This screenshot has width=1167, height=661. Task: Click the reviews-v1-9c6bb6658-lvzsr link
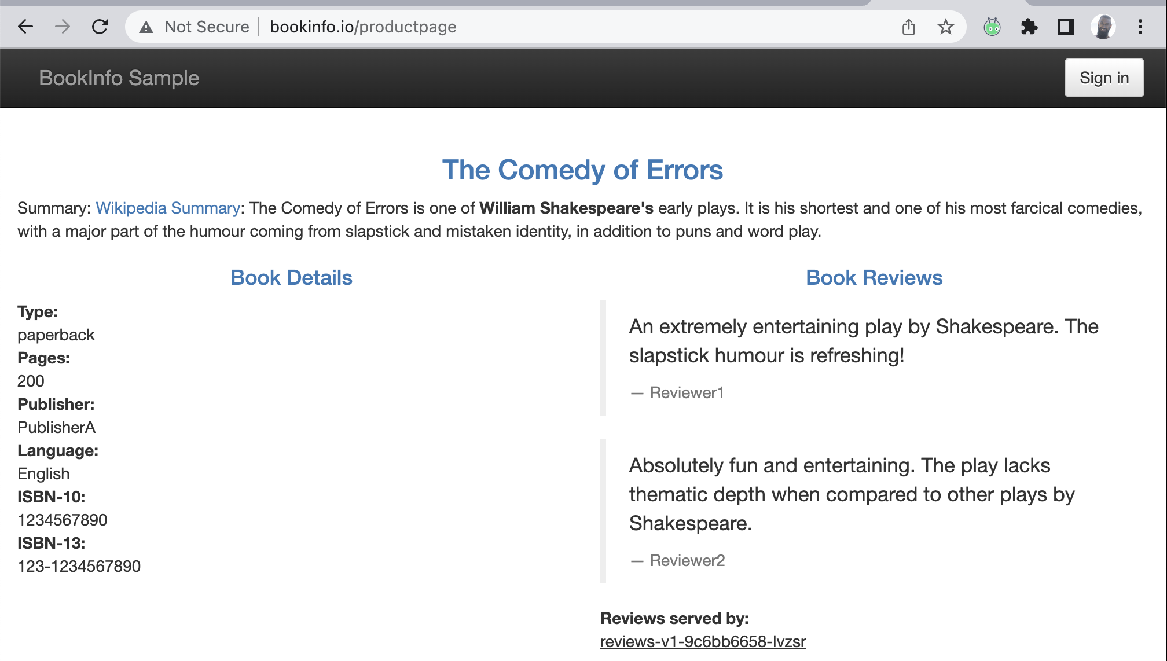point(703,641)
